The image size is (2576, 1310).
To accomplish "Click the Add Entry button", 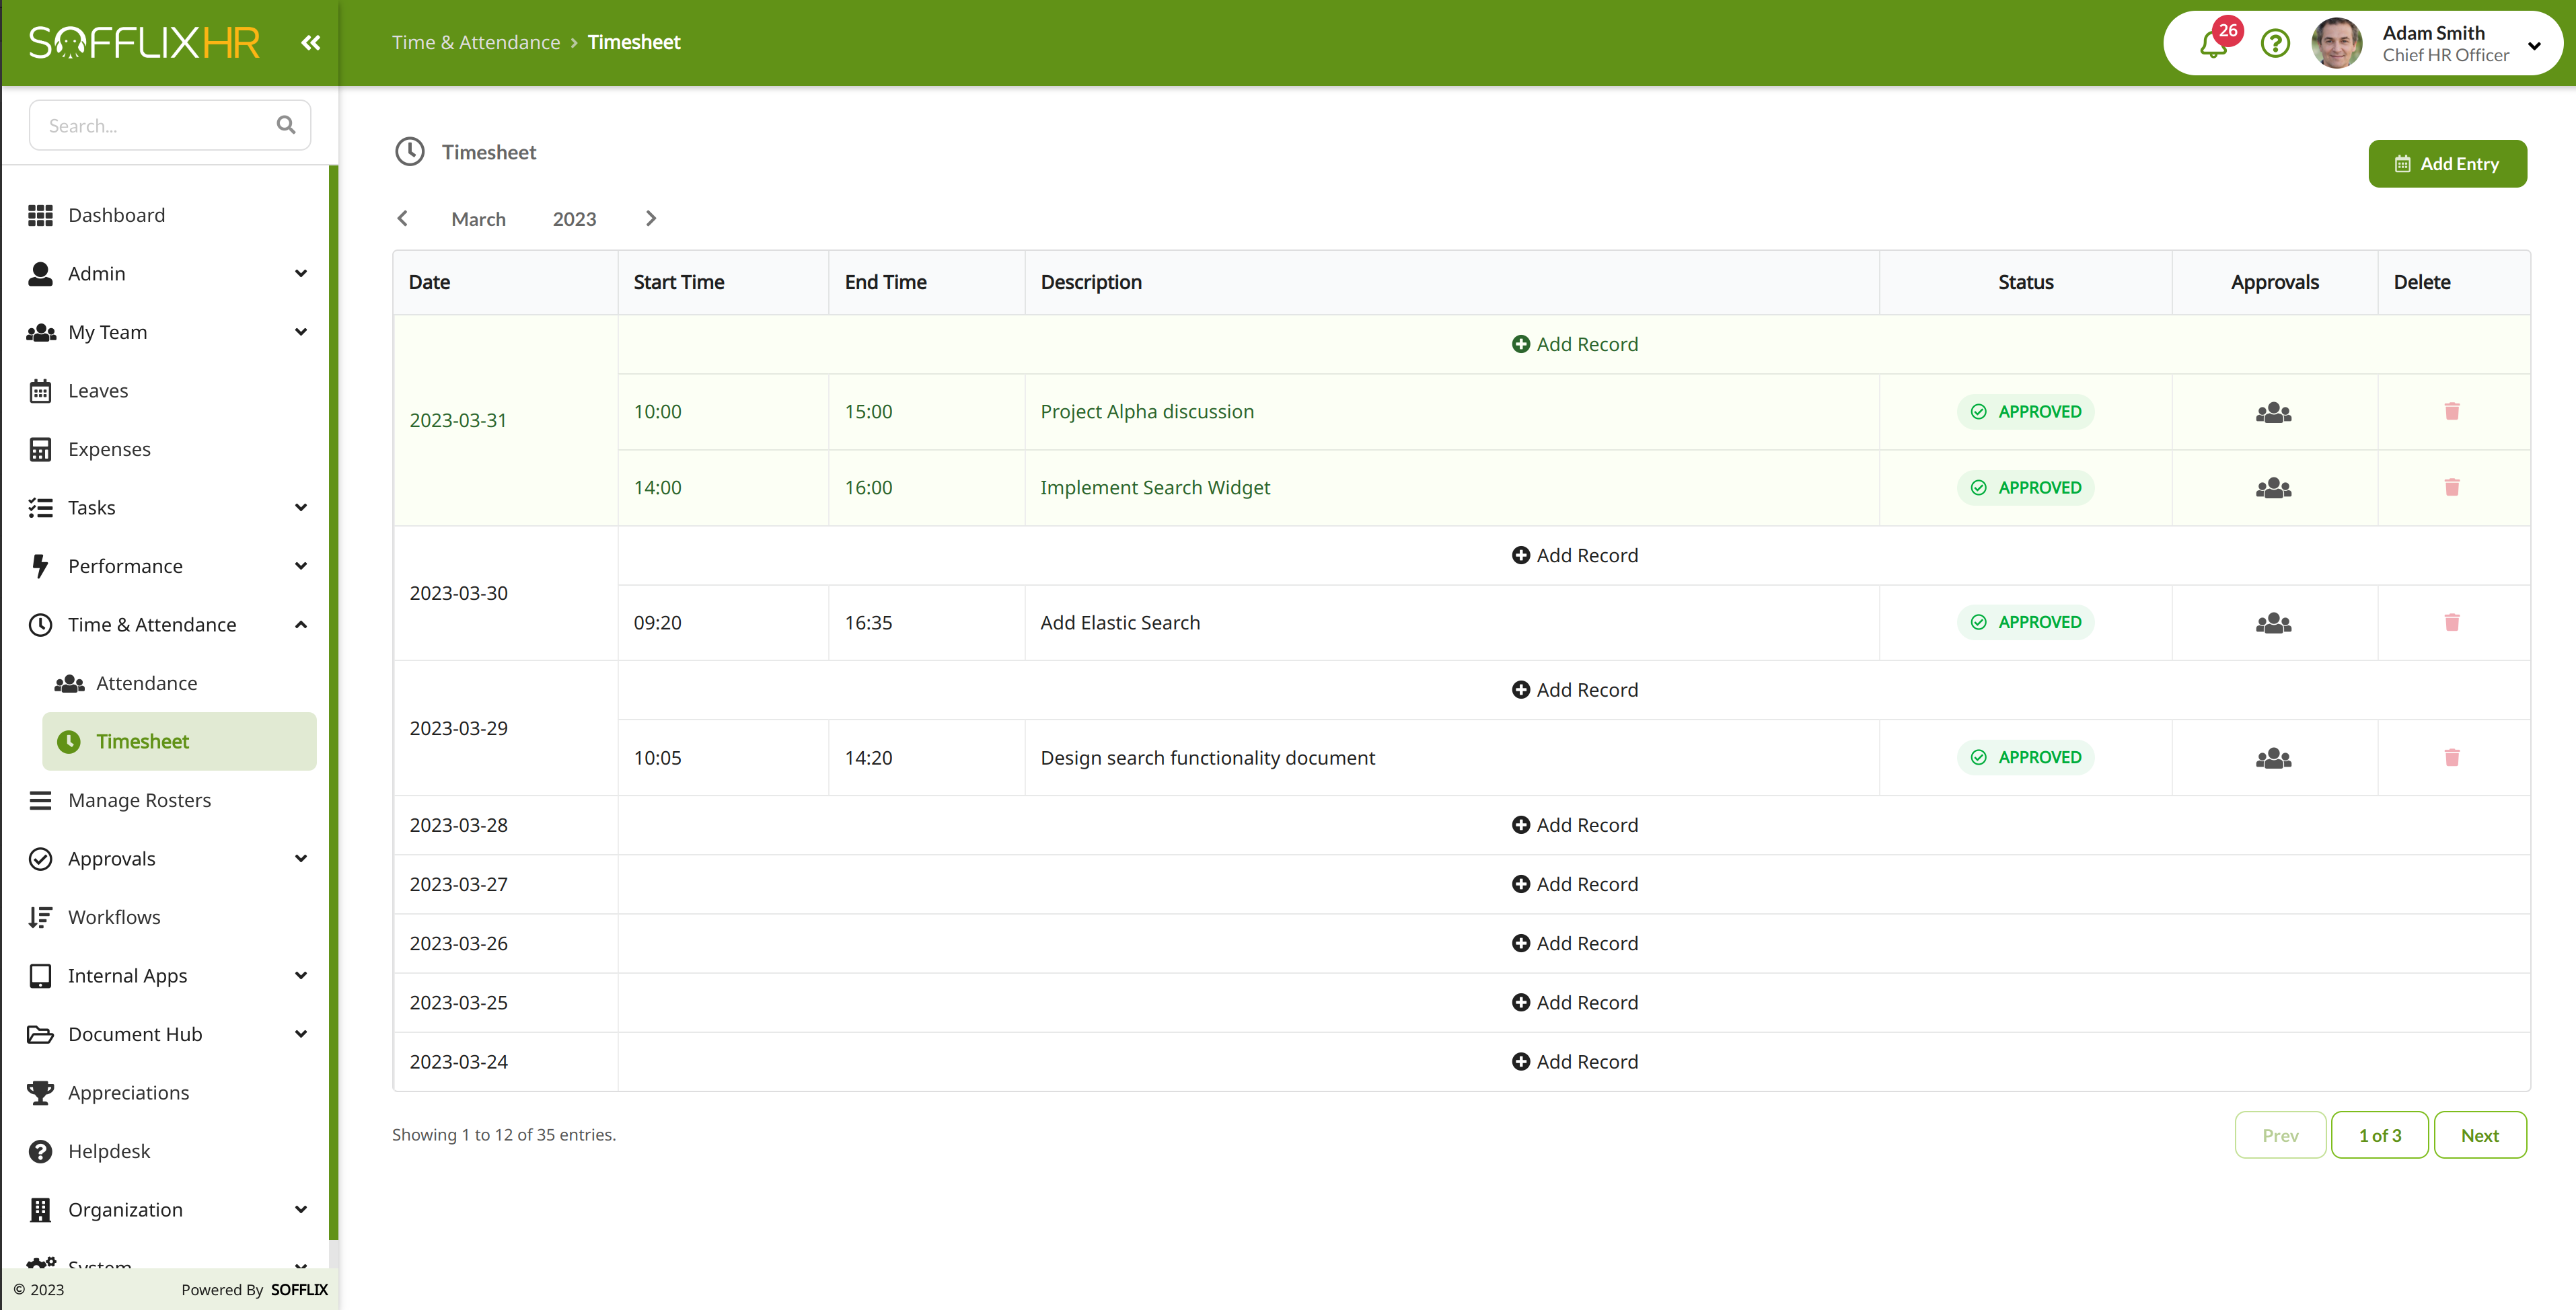I will click(x=2447, y=164).
